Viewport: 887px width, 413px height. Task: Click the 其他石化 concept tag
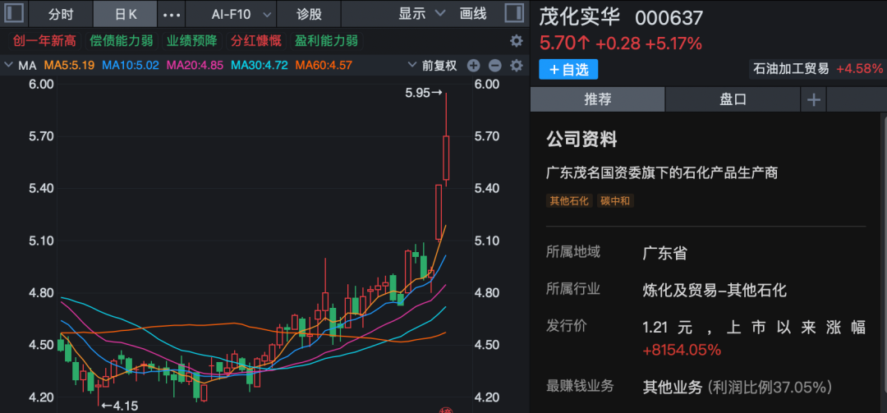coord(569,200)
